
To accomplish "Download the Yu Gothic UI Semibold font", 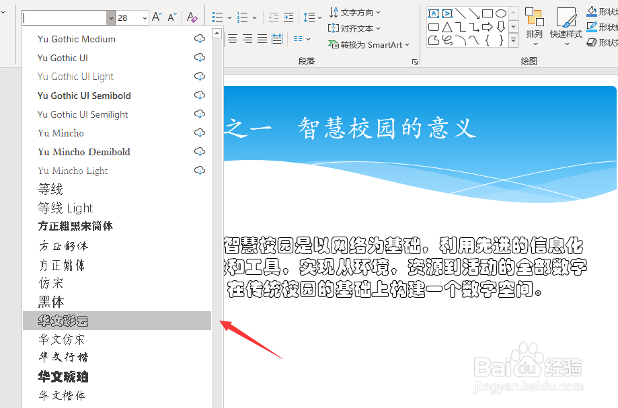I will pos(200,95).
